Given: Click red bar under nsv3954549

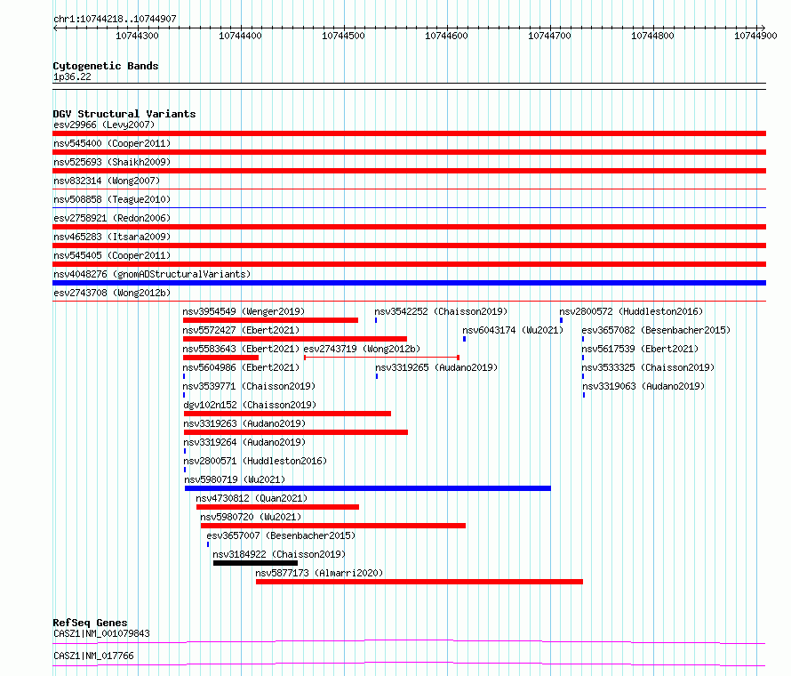Looking at the screenshot, I should (x=270, y=320).
